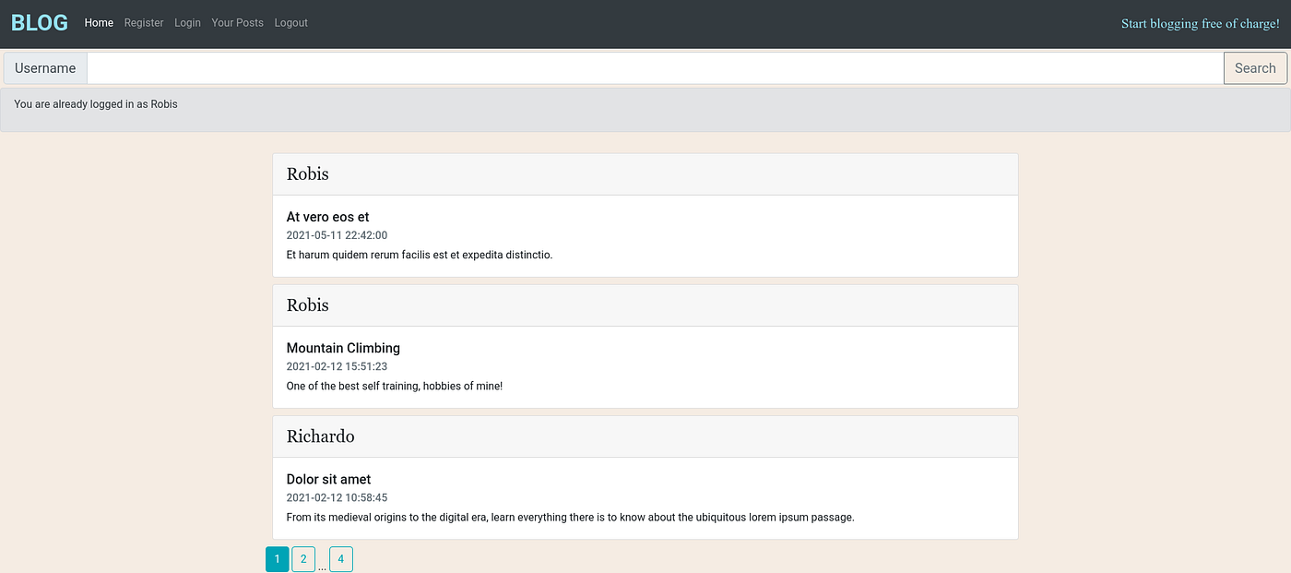Open the Login page
This screenshot has height=573, width=1291.
pos(187,22)
